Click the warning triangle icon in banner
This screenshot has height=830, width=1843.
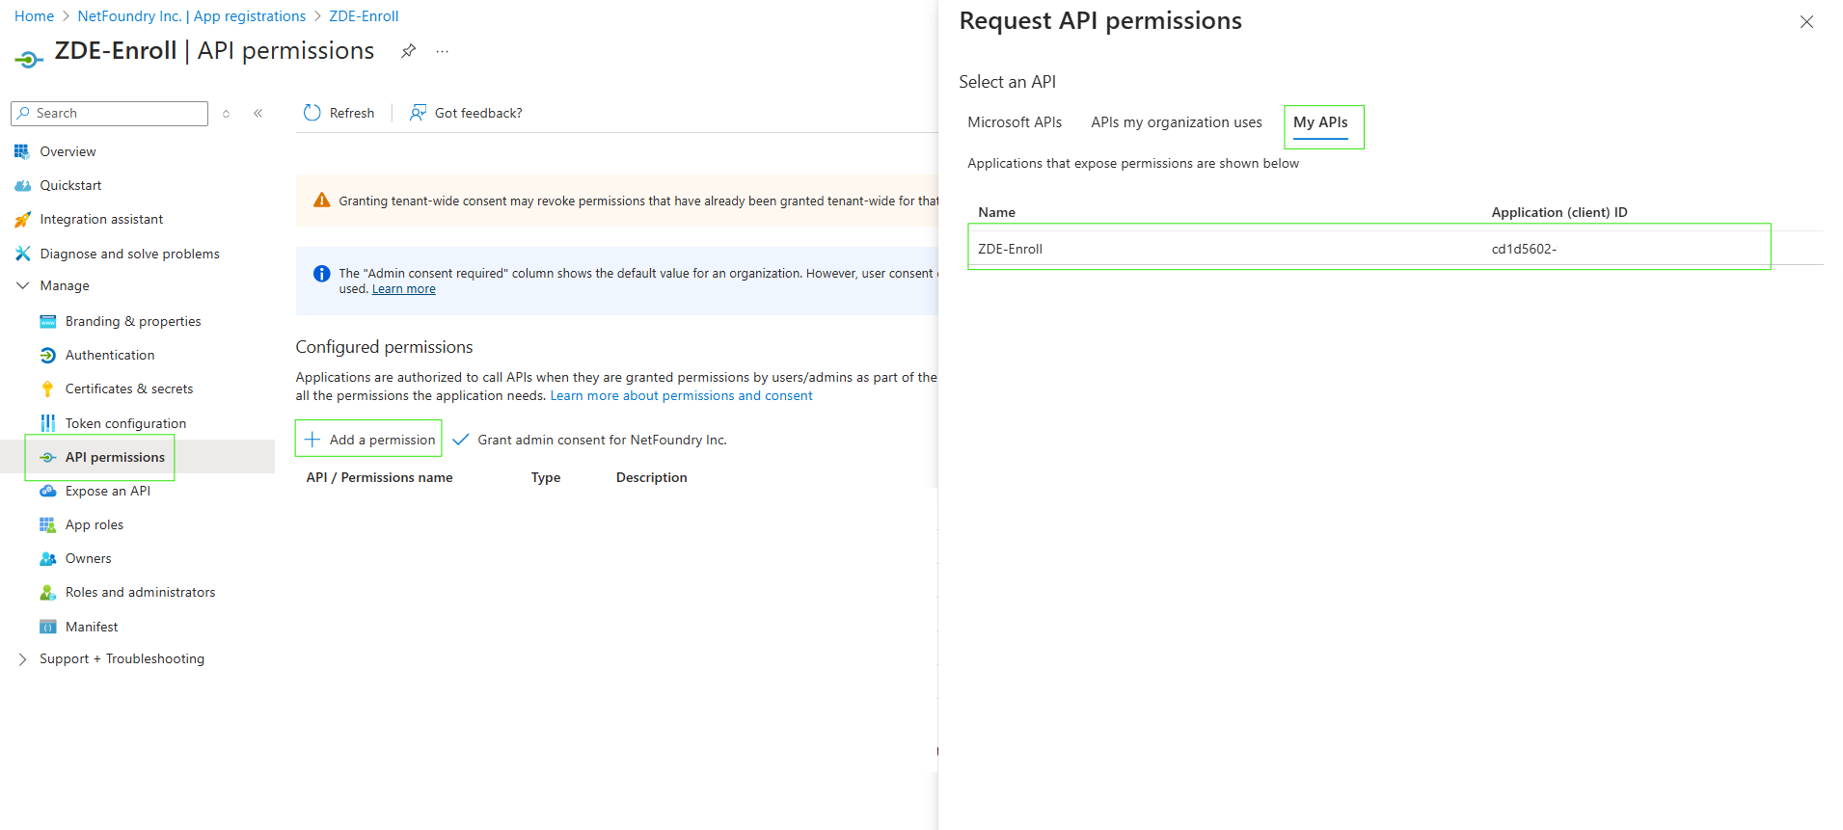coord(322,201)
